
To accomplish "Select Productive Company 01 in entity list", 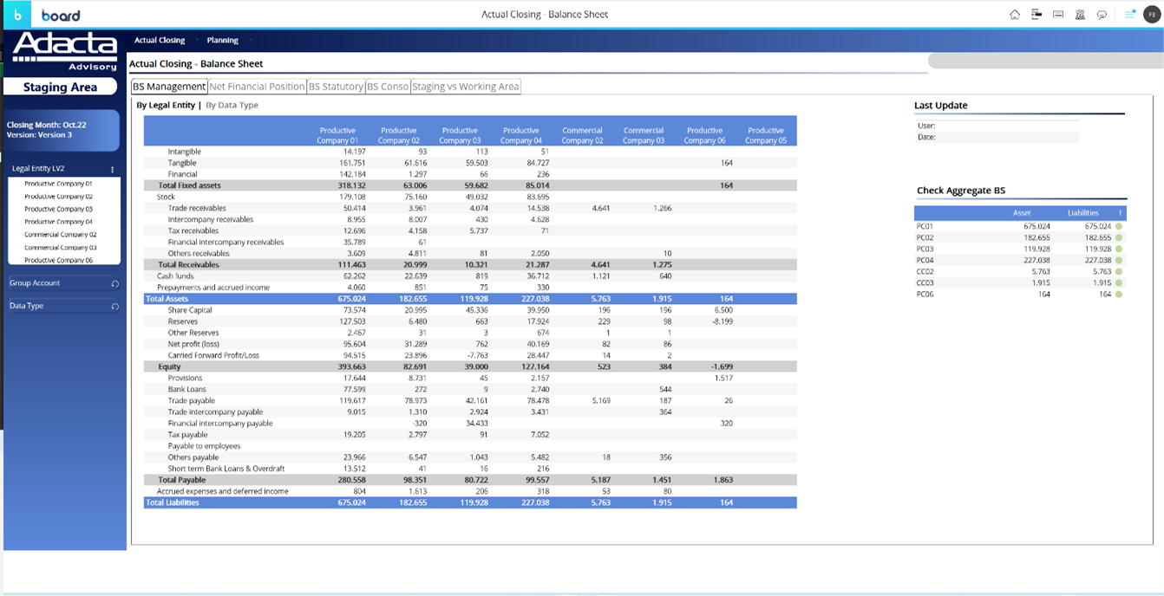I will 59,184.
